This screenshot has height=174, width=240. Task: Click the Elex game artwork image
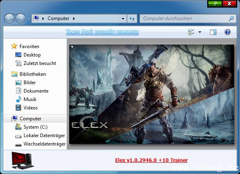[x=151, y=94]
